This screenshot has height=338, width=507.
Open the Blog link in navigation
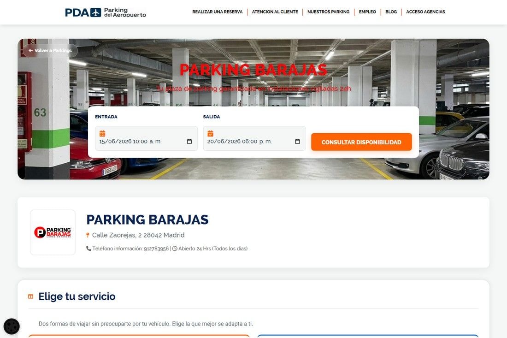coord(391,12)
